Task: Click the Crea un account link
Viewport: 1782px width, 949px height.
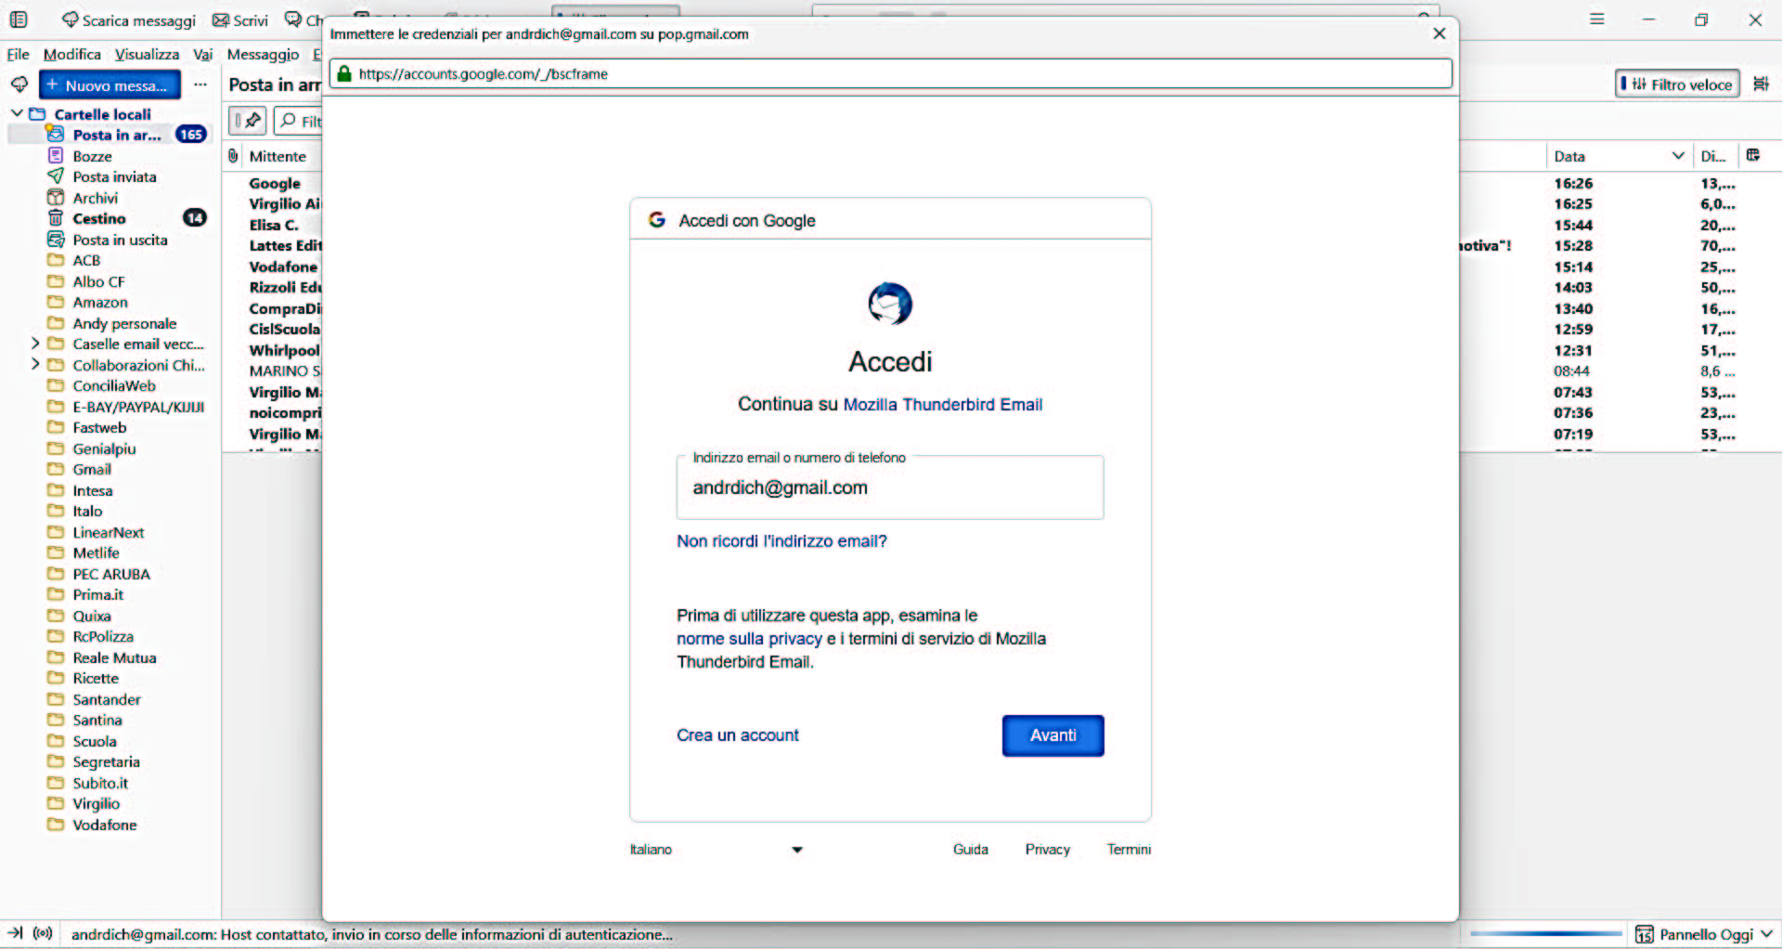Action: pyautogui.click(x=737, y=735)
